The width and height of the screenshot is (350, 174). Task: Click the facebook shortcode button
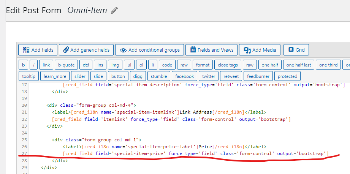tap(185, 76)
